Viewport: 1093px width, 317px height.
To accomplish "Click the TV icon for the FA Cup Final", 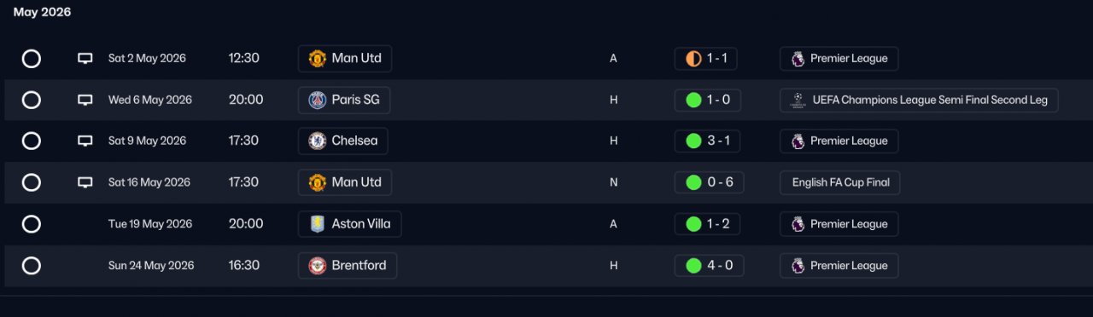I will [x=85, y=182].
